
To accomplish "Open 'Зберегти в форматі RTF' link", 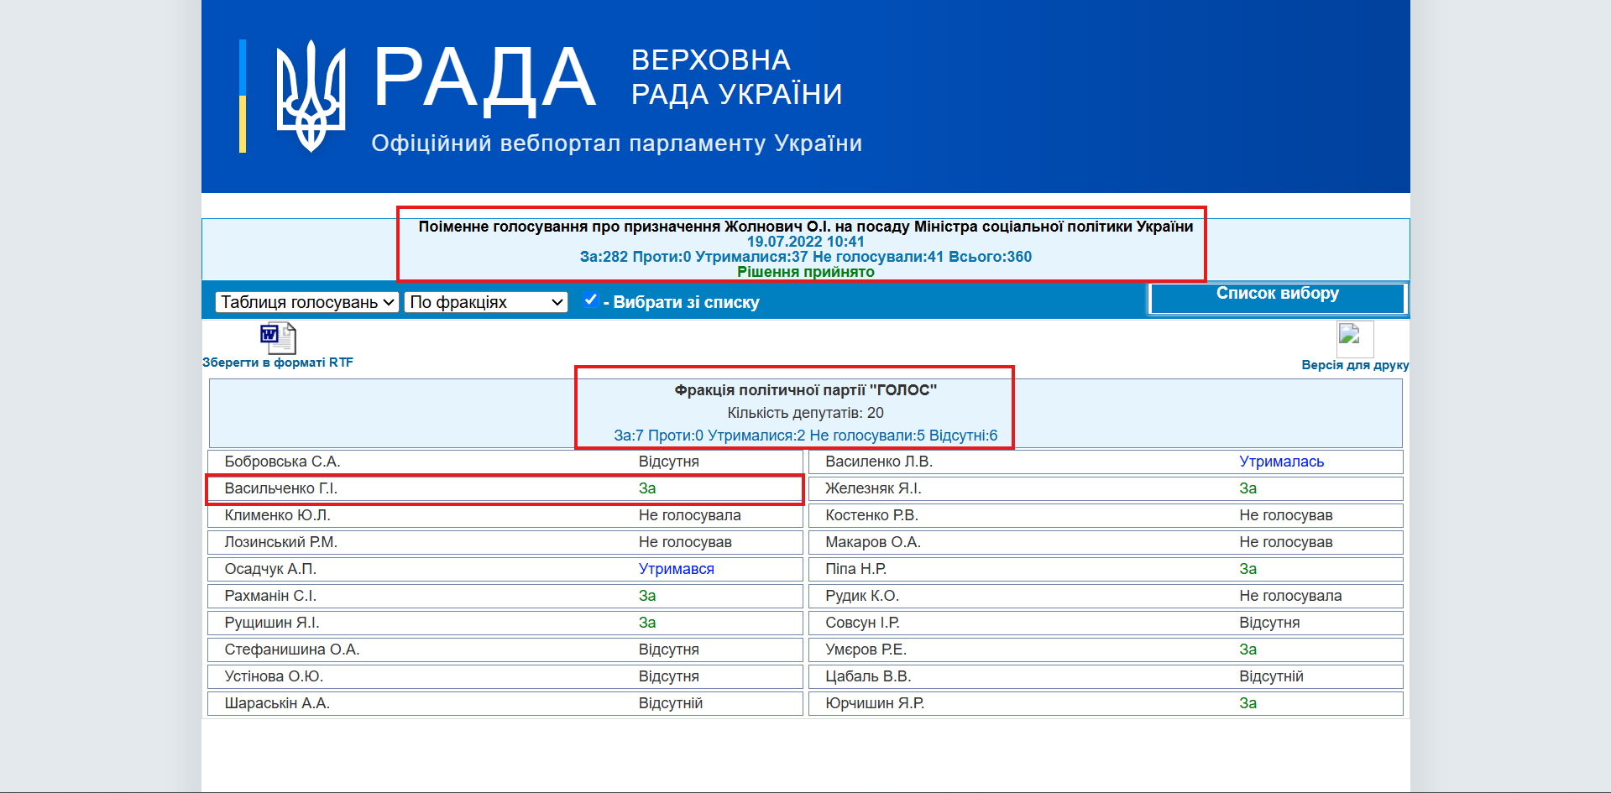I will click(x=278, y=363).
